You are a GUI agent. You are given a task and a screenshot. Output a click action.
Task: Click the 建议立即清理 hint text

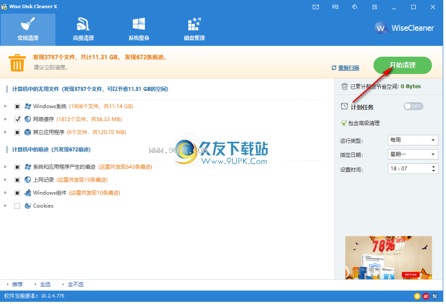50,68
